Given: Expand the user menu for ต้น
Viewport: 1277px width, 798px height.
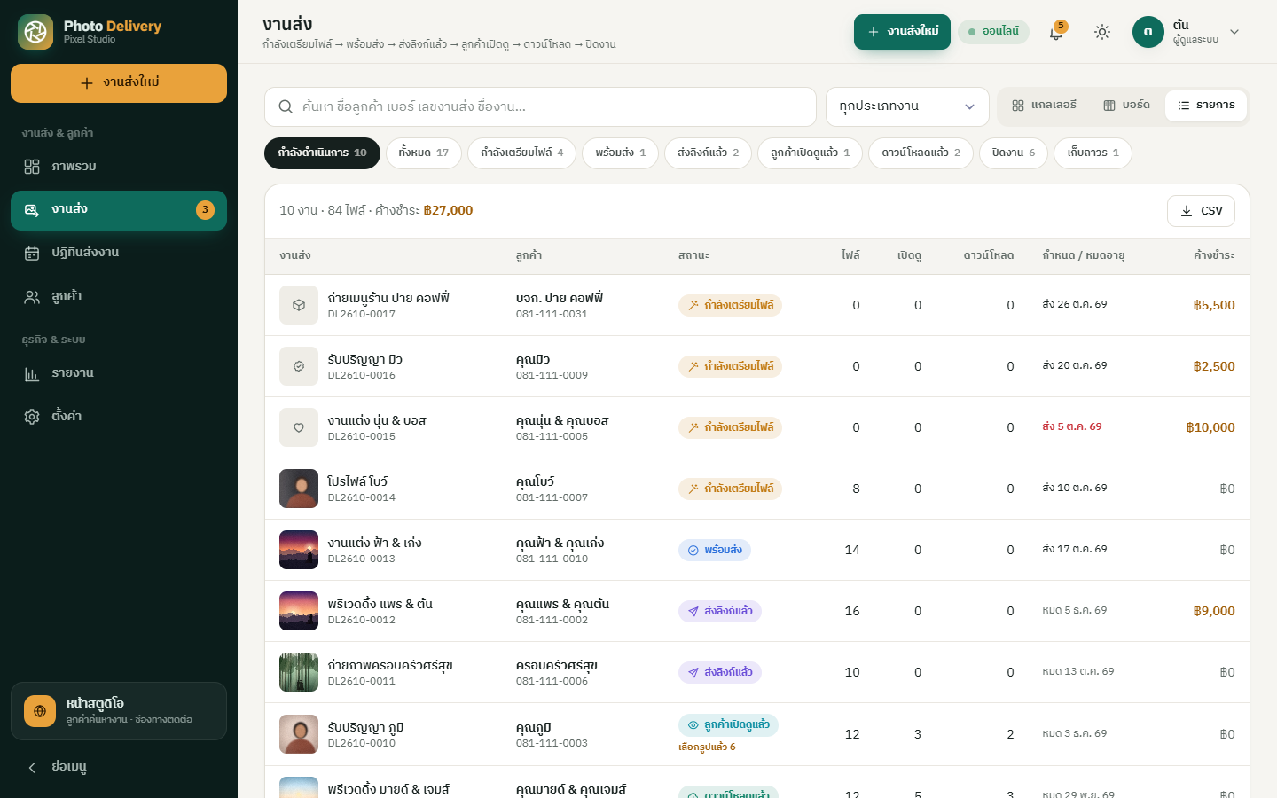Looking at the screenshot, I should point(1187,32).
